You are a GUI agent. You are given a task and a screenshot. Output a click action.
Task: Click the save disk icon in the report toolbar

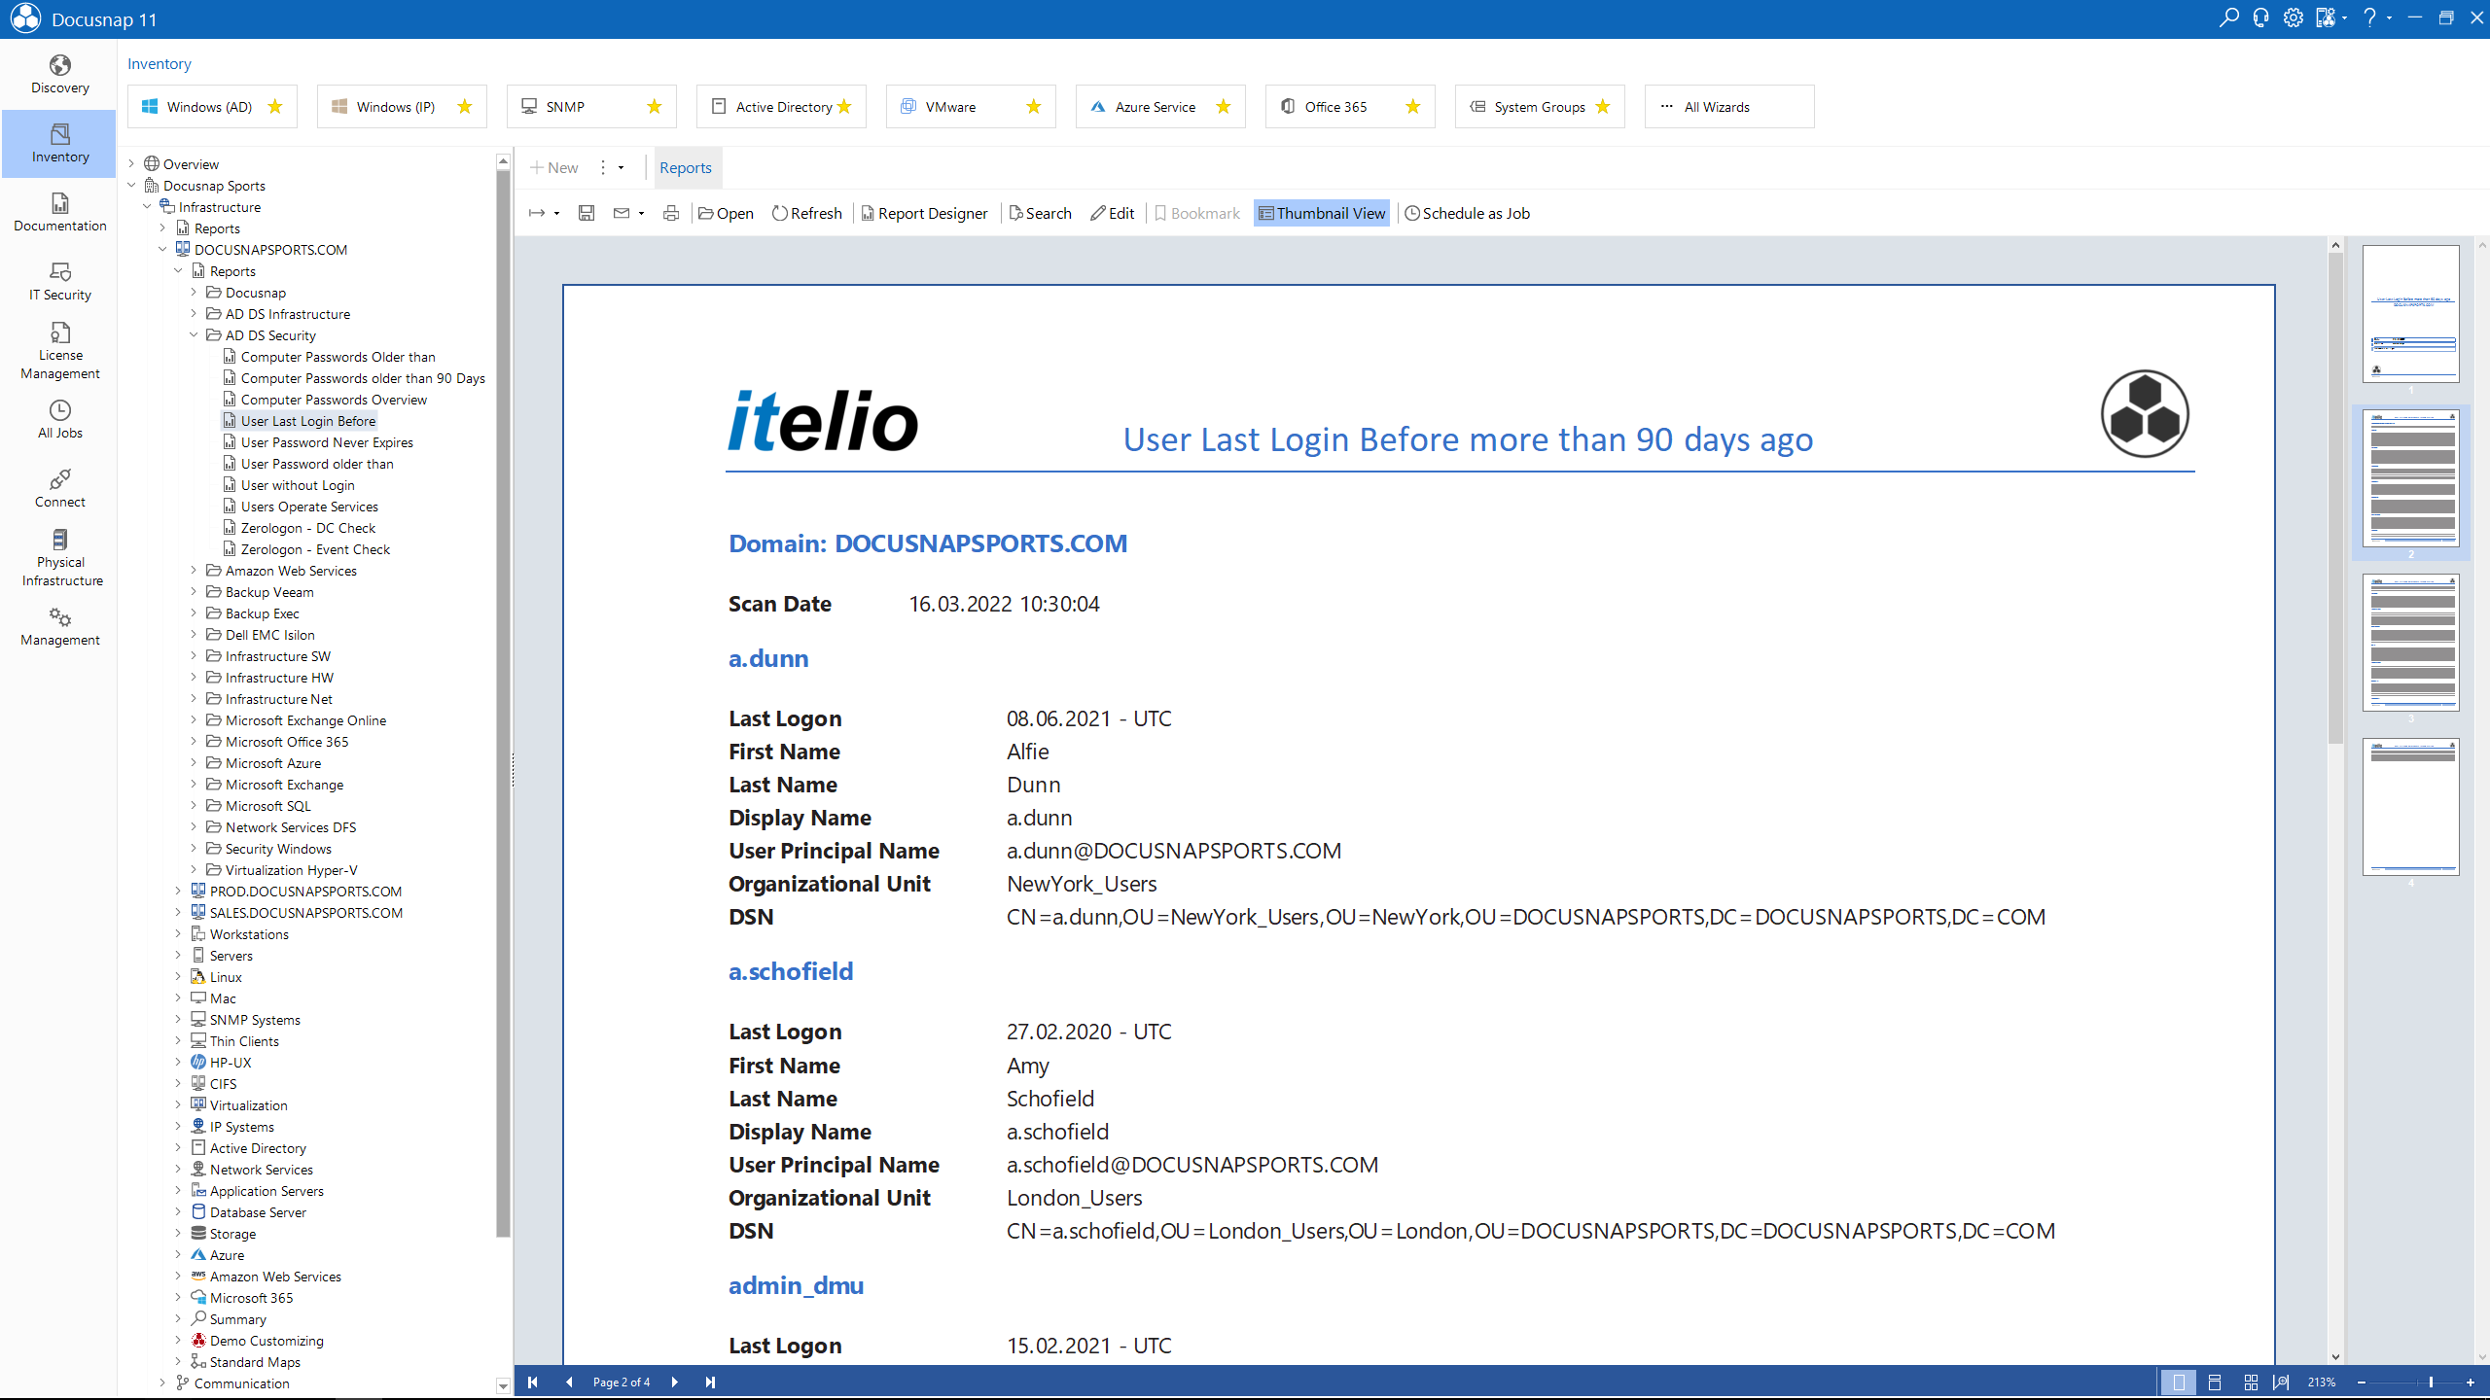tap(586, 213)
